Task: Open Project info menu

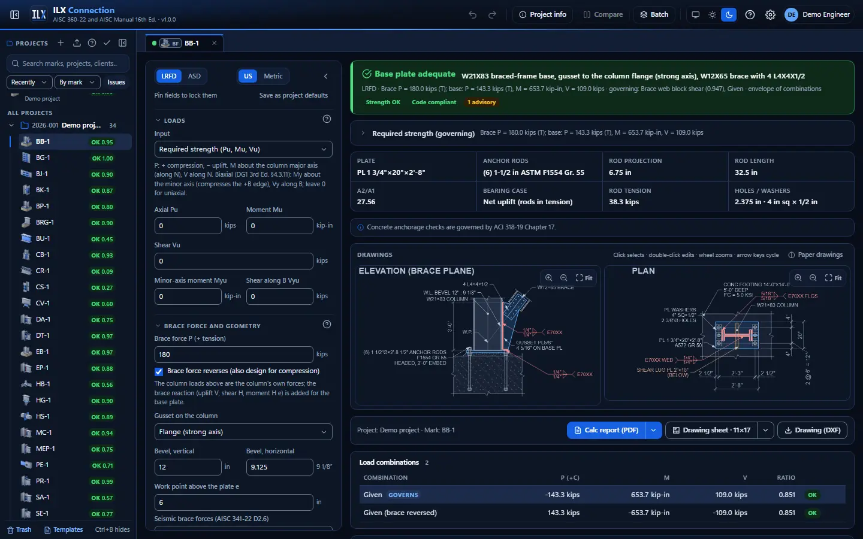Action: [x=542, y=14]
